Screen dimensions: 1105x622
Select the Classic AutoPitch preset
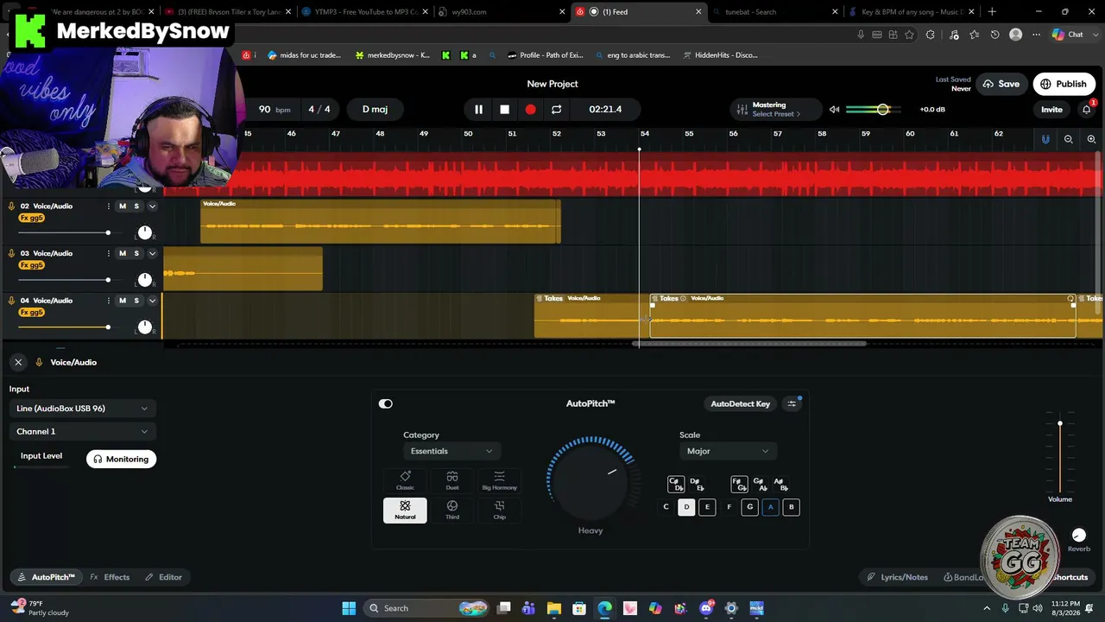(x=405, y=480)
